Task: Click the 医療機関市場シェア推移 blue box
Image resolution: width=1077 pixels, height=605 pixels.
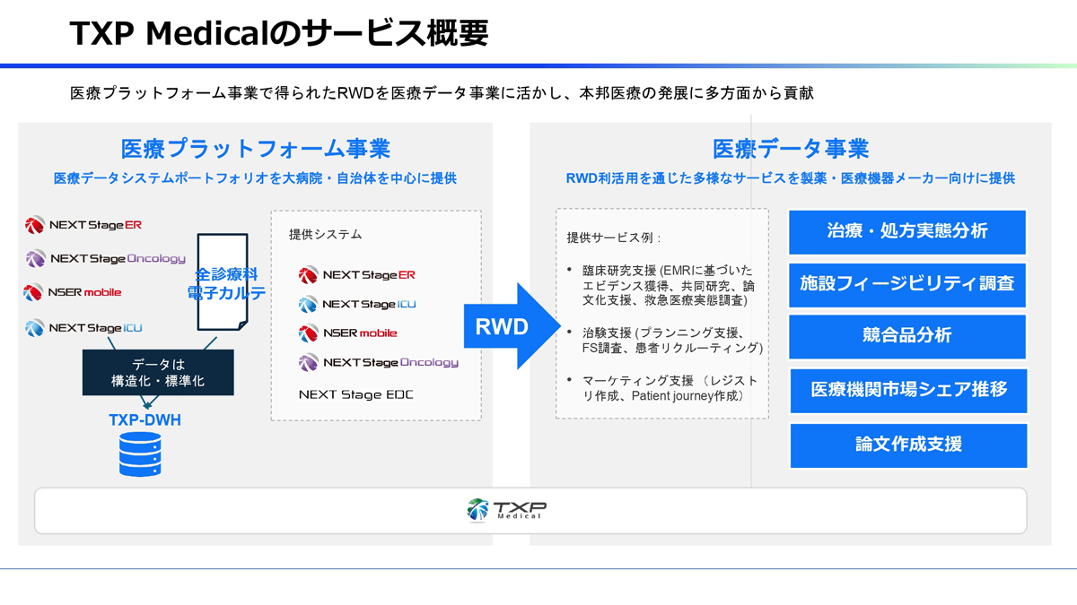Action: coord(907,390)
